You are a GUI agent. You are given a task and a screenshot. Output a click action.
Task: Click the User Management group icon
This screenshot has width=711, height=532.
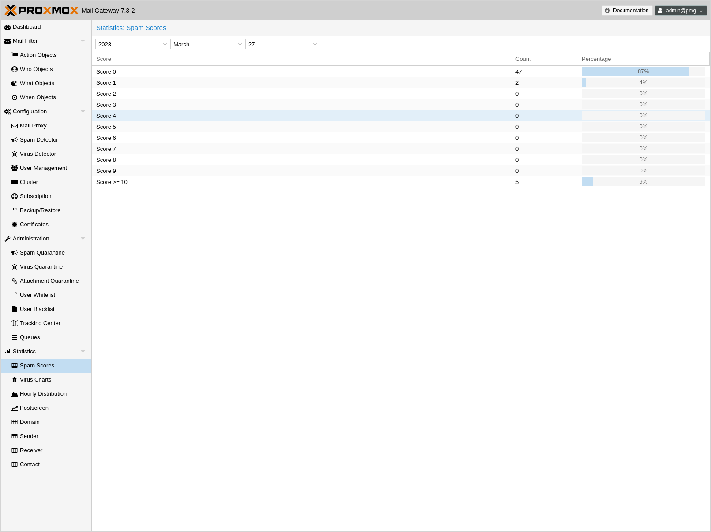tap(15, 168)
